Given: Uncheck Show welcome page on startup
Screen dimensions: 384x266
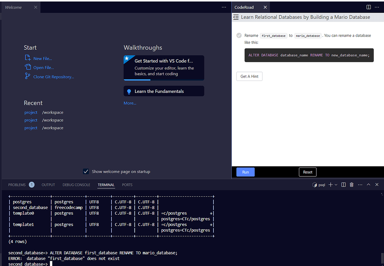Looking at the screenshot, I should (86, 171).
